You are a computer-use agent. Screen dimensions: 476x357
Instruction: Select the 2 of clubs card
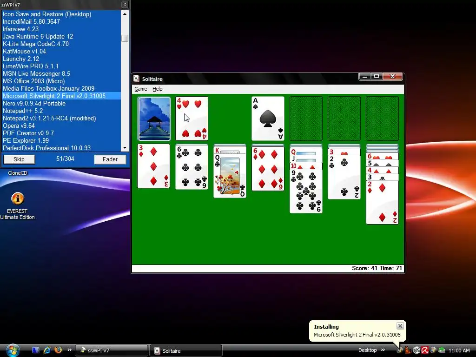344,177
